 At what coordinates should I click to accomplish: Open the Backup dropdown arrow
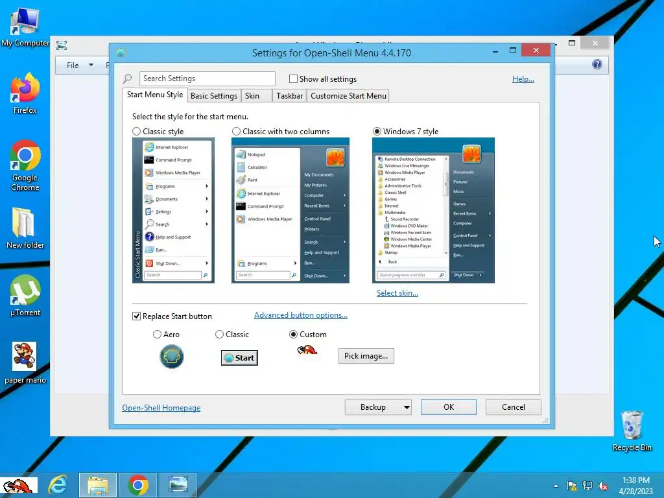pos(407,407)
